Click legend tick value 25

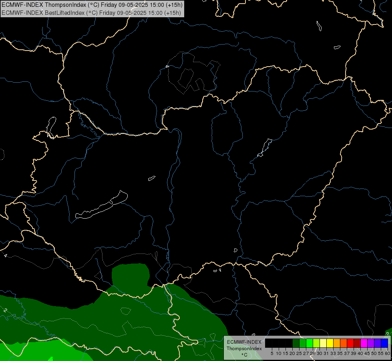(299, 353)
